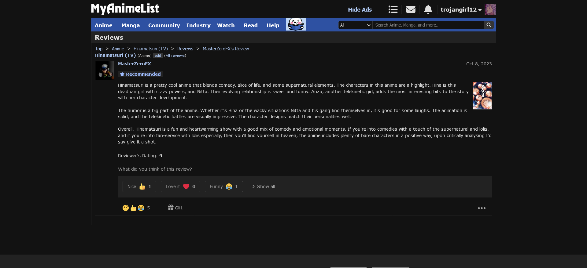587x268 pixels.
Task: Open the All reviews link
Action: pyautogui.click(x=175, y=56)
